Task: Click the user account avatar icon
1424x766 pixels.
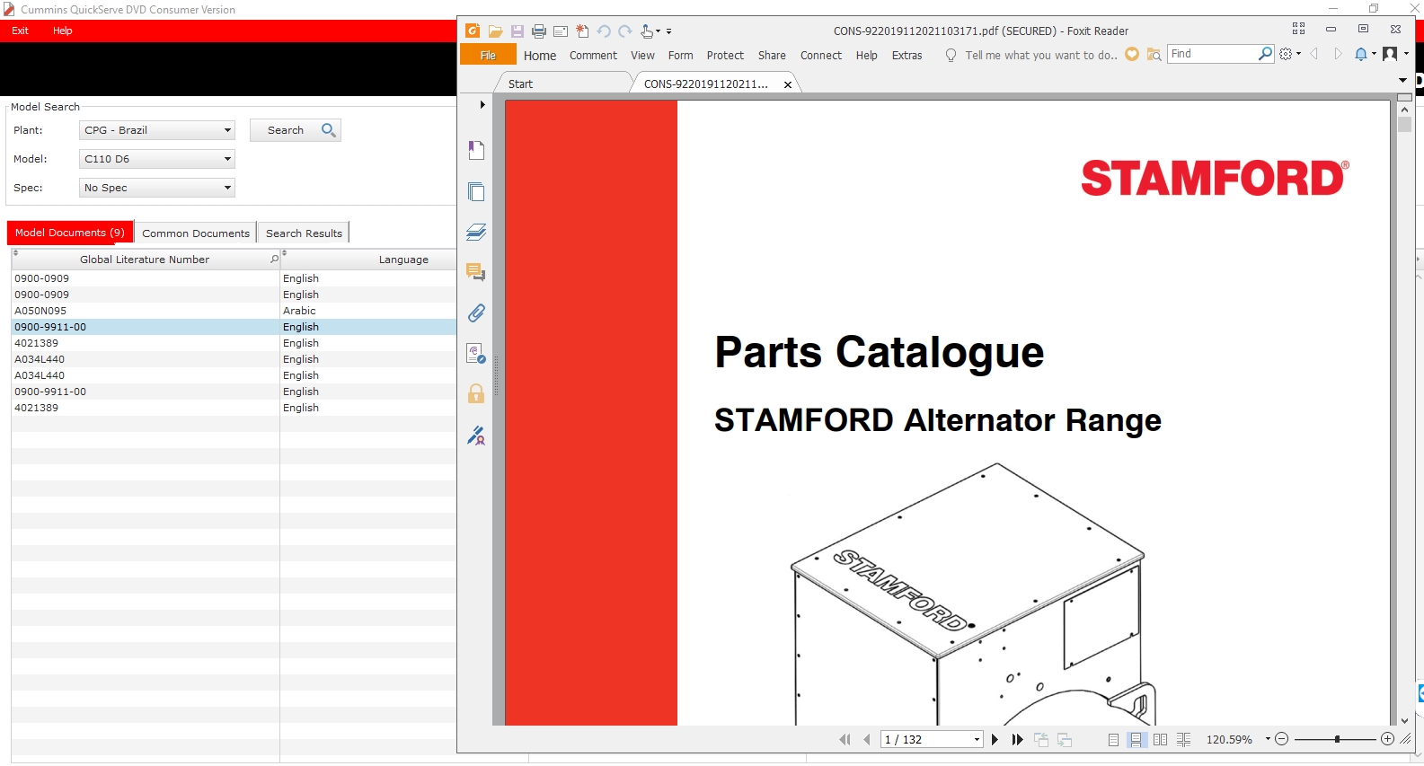Action: 1390,54
